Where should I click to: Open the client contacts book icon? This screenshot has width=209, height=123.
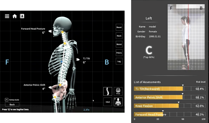(22, 16)
